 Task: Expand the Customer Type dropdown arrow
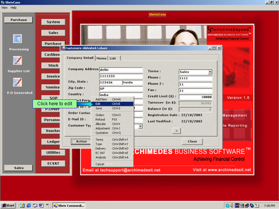coord(140,127)
